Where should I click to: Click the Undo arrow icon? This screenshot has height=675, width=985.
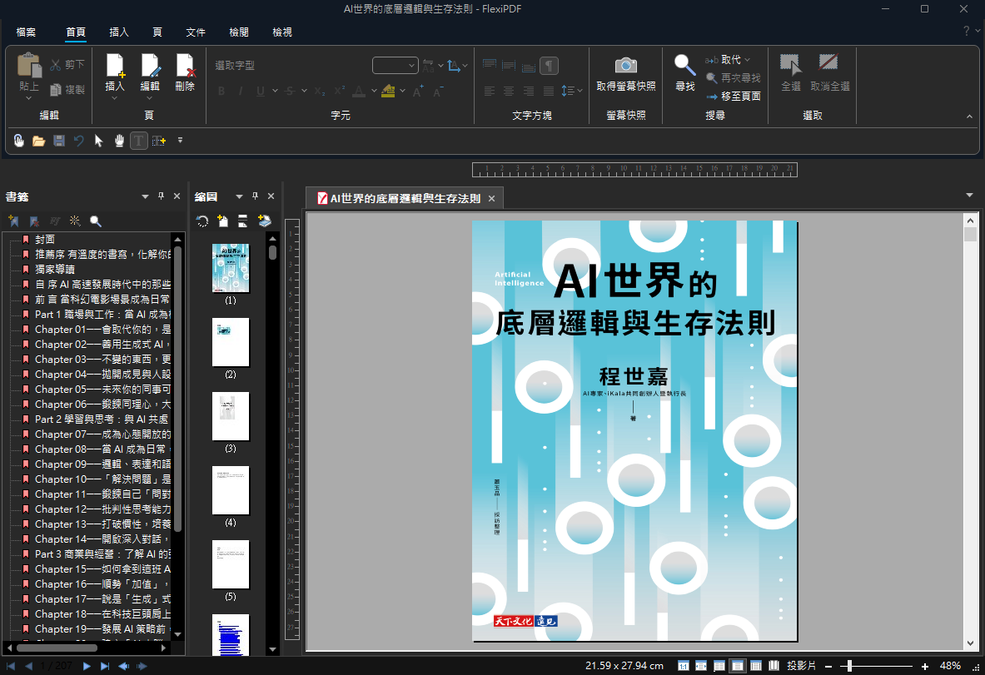pyautogui.click(x=78, y=141)
